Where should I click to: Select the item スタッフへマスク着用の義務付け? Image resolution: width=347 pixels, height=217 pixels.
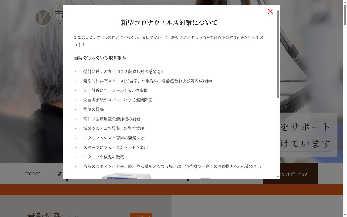pos(114,138)
